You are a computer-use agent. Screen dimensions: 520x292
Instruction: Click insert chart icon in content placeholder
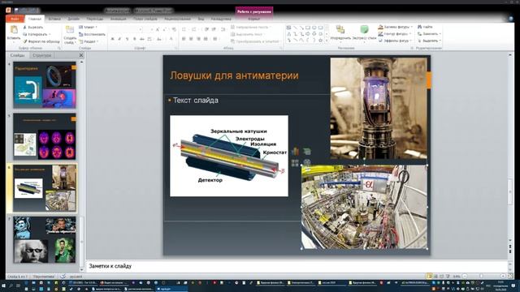point(295,152)
